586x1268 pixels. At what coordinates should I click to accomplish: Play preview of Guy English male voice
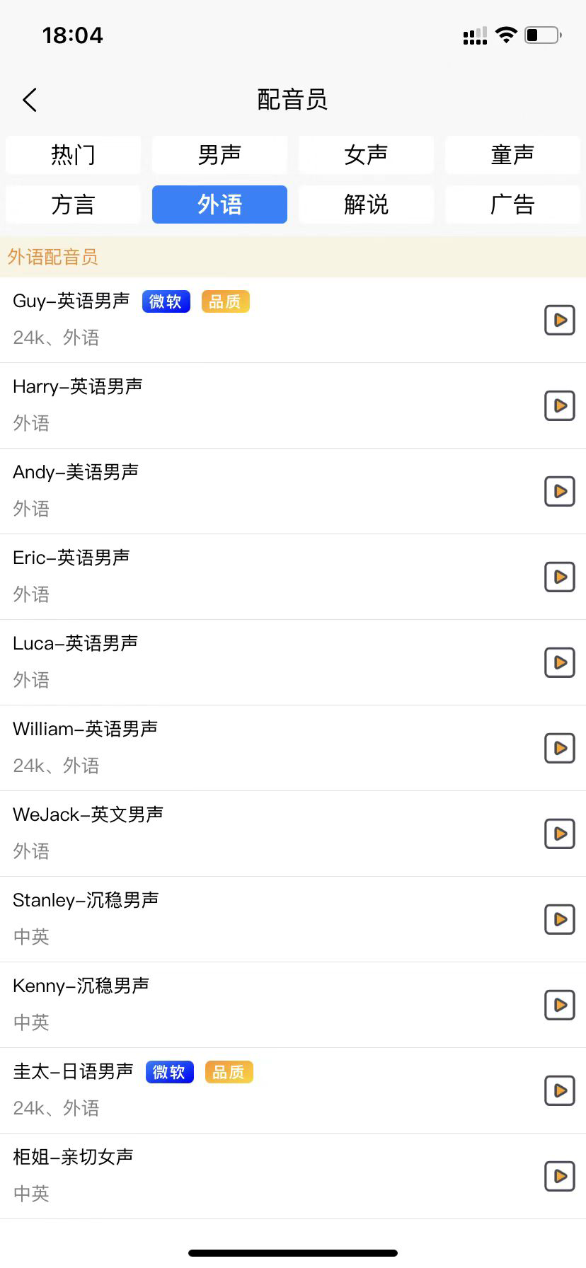560,320
